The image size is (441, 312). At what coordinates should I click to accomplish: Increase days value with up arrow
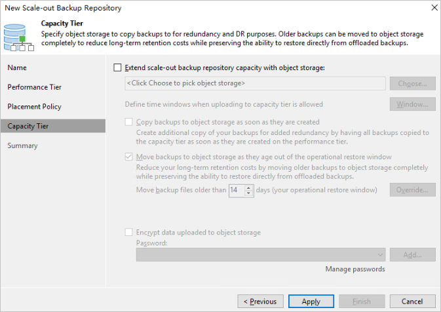click(x=249, y=187)
